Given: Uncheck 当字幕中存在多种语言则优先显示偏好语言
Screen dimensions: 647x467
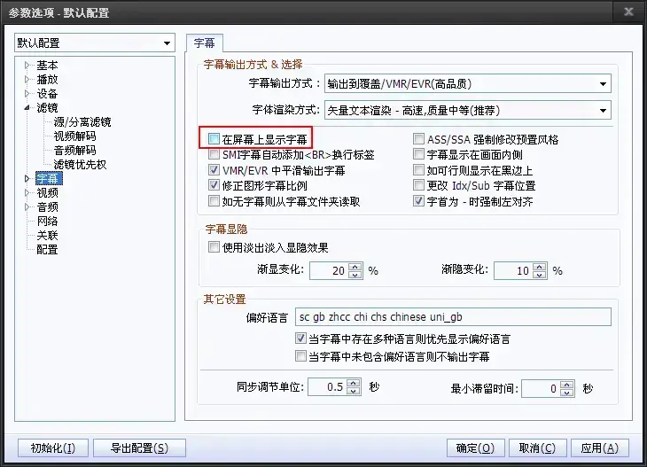Looking at the screenshot, I should (300, 339).
